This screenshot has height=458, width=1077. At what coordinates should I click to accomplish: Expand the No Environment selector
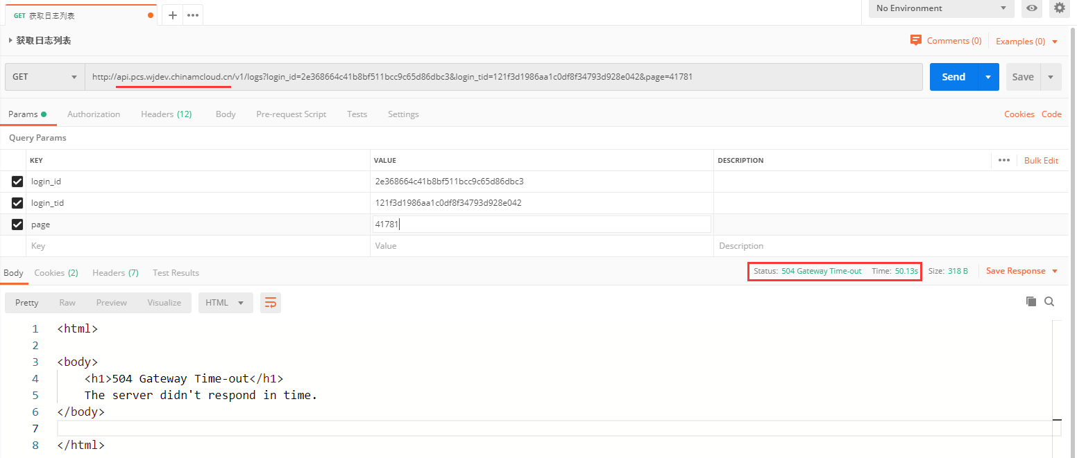[941, 8]
